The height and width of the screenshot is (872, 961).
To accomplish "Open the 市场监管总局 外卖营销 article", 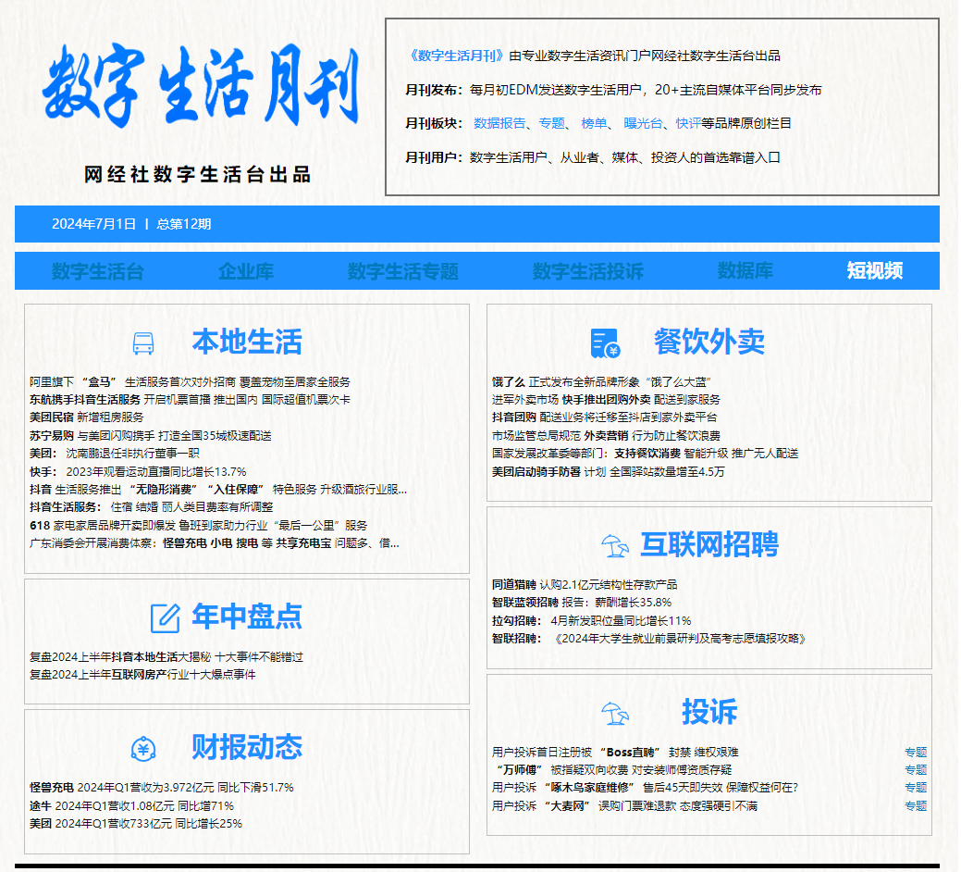I will point(606,436).
